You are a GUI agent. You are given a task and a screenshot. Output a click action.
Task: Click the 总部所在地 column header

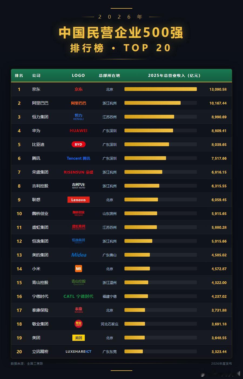pos(109,76)
